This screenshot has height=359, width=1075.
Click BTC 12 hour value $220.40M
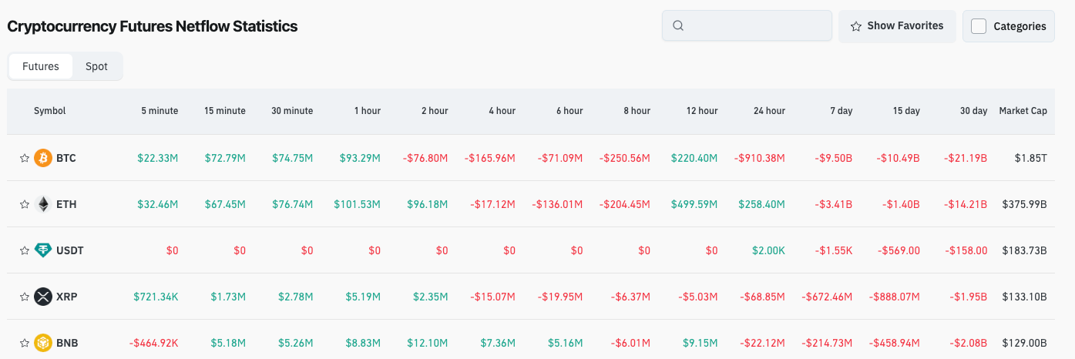click(694, 158)
